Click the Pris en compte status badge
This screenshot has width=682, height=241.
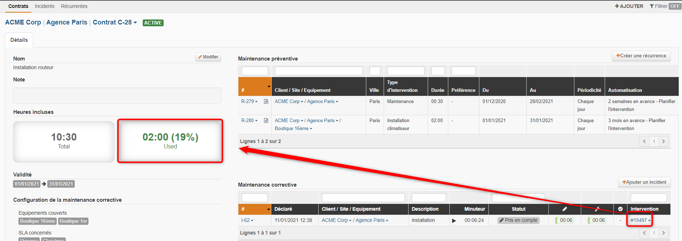point(518,220)
